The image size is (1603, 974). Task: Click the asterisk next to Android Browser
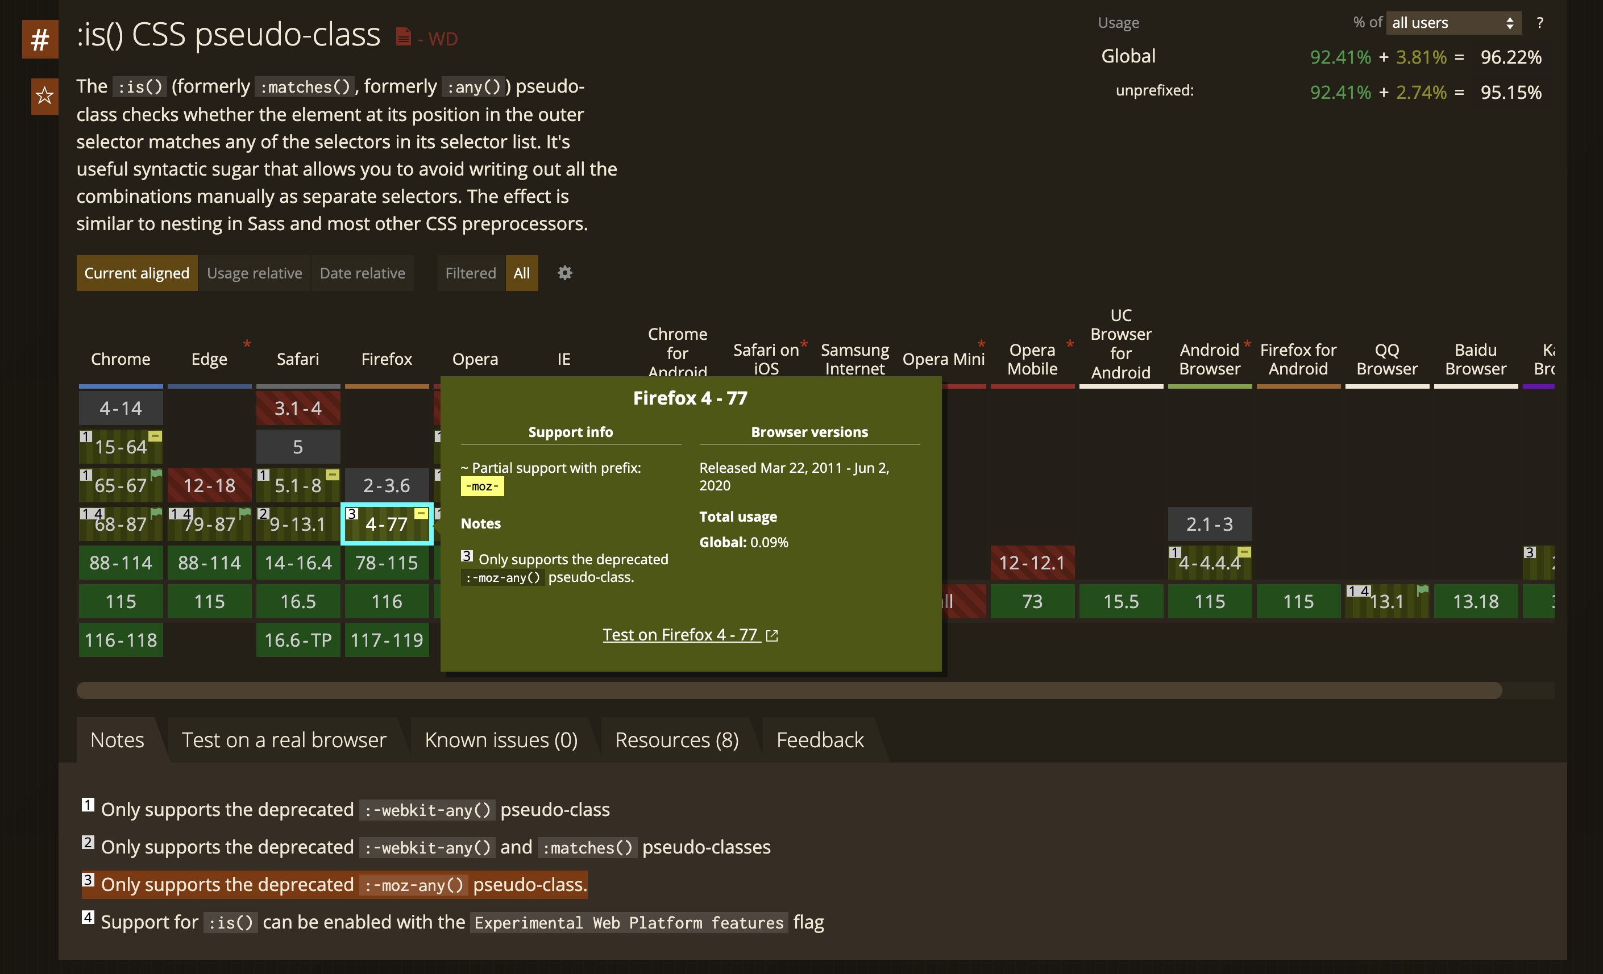click(1247, 344)
